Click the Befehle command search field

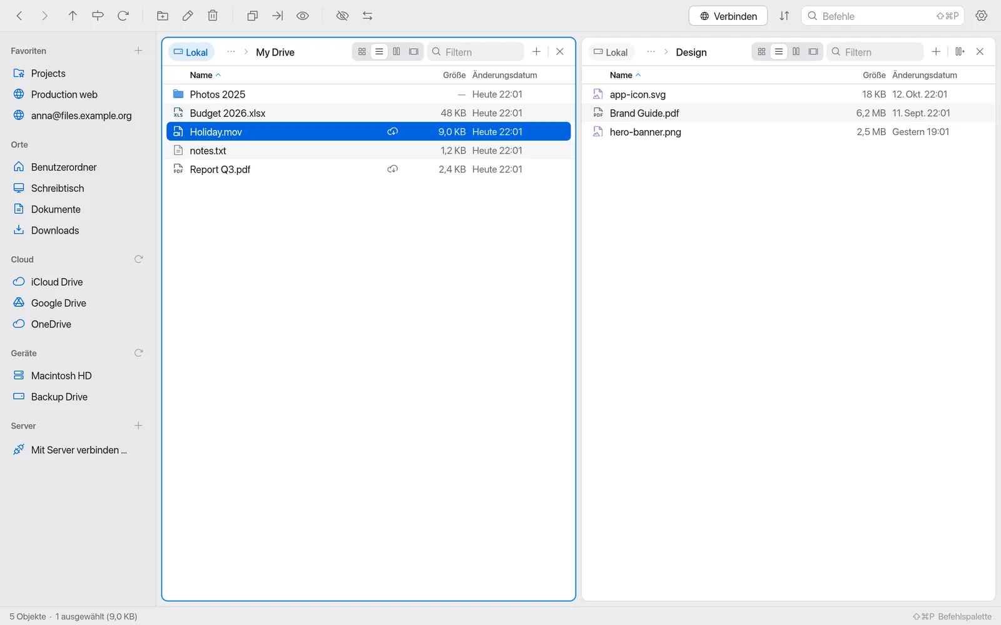[883, 16]
